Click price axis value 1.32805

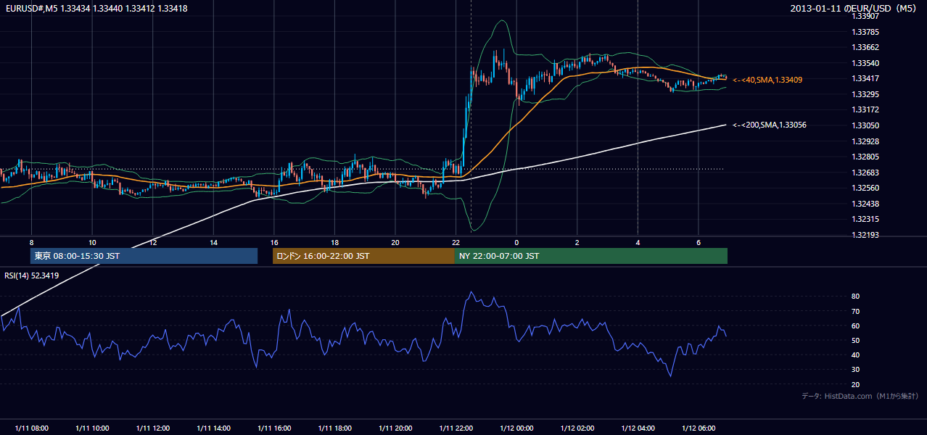pyautogui.click(x=865, y=157)
